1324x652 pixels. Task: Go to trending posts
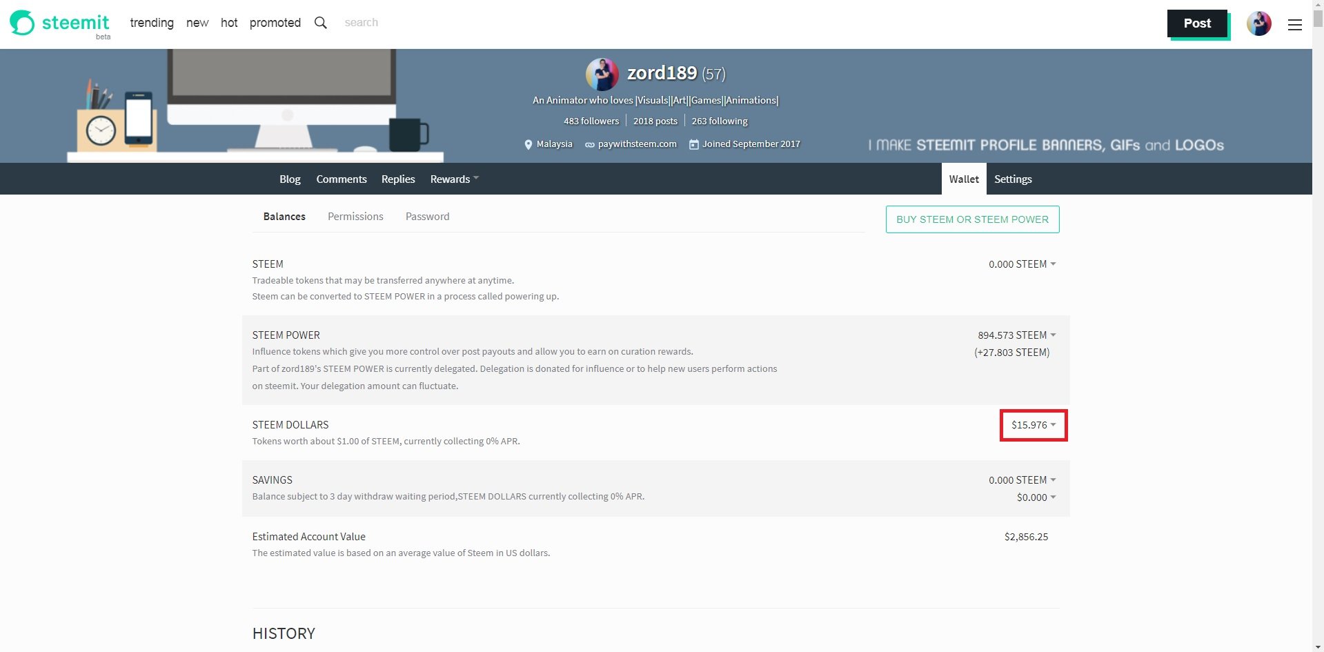[x=152, y=23]
